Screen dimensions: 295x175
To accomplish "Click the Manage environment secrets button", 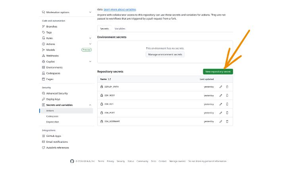I will (165, 54).
